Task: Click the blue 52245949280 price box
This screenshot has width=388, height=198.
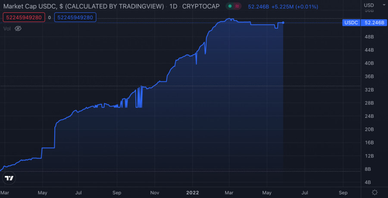Action: pos(75,17)
